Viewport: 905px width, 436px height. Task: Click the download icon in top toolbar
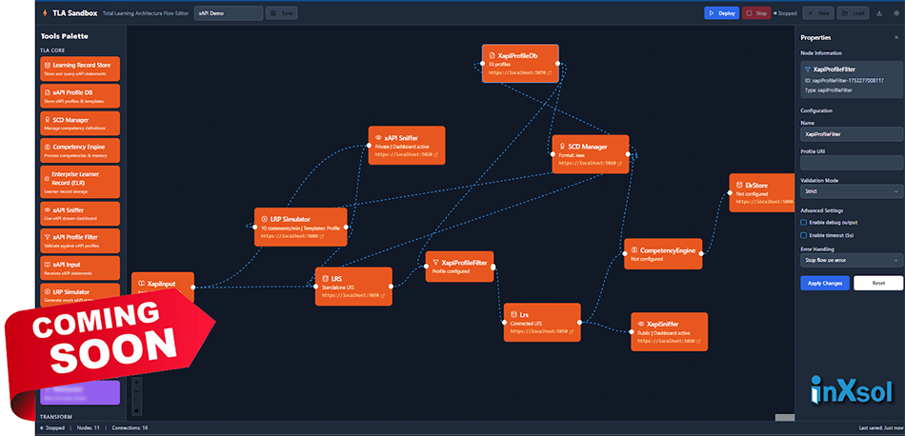coord(879,12)
